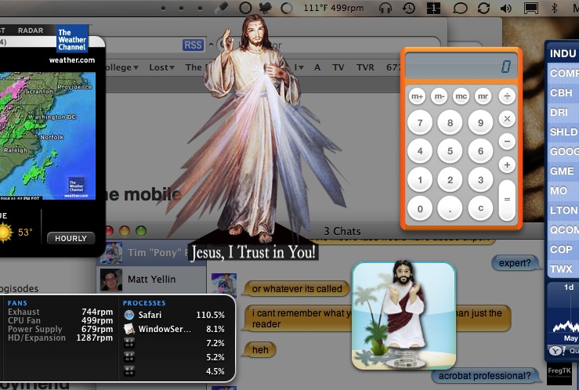Click the 0 key on the calculator
This screenshot has height=390, width=579.
[x=420, y=208]
